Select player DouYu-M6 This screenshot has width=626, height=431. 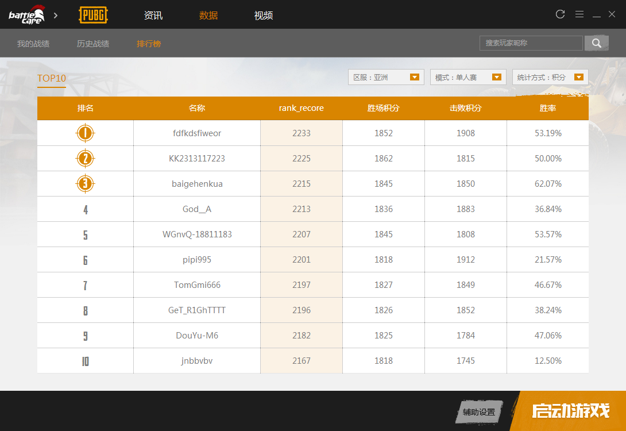click(x=197, y=335)
